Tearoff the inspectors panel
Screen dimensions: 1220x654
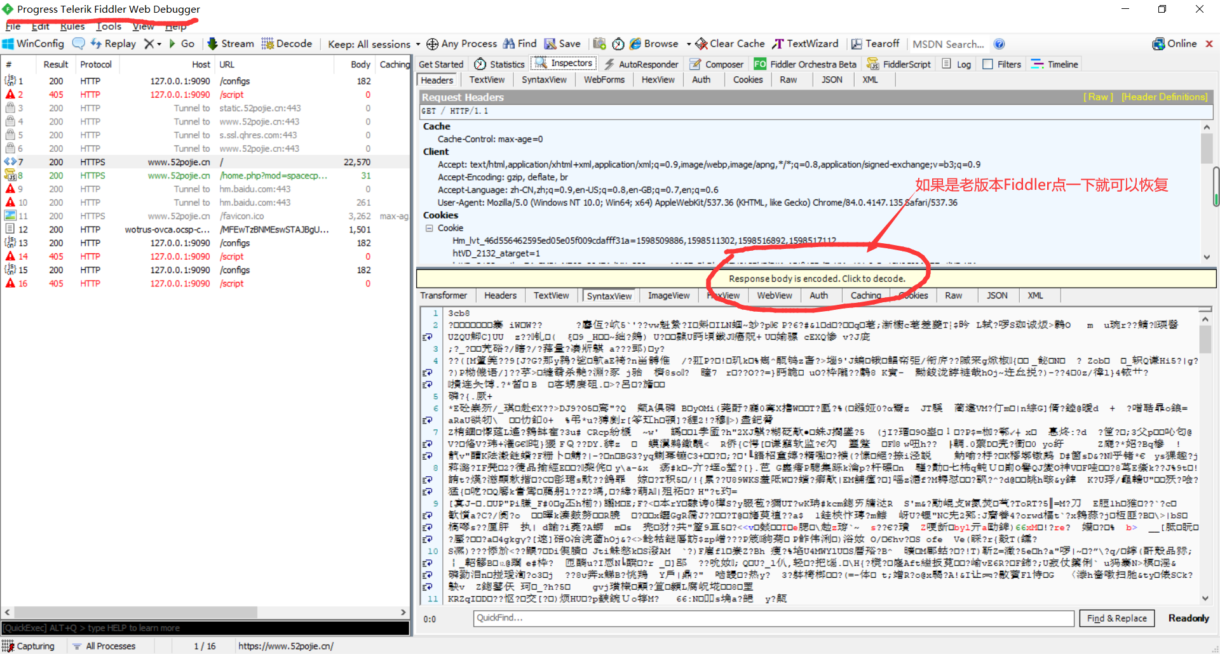pos(876,44)
